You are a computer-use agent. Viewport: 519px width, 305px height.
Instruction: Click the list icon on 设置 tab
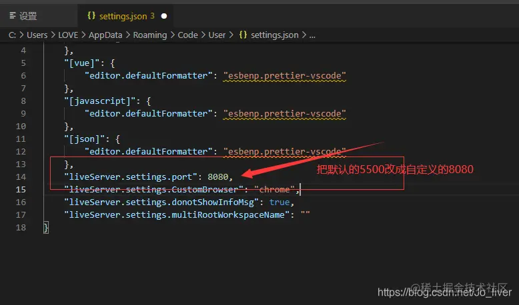click(13, 15)
